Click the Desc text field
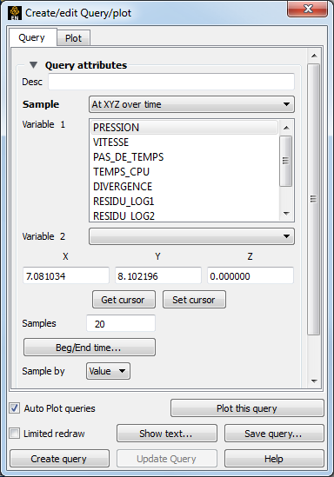The image size is (334, 477). click(171, 82)
